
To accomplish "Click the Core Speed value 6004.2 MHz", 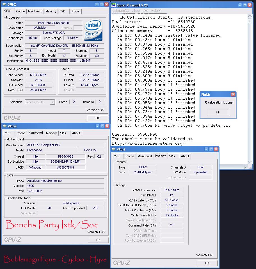I will pyautogui.click(x=38, y=75).
